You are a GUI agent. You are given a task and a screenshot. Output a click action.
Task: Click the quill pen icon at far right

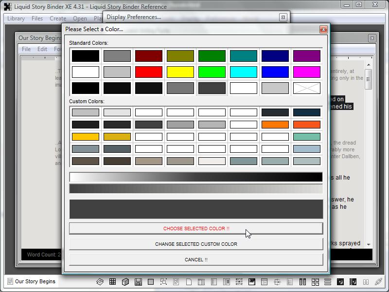pos(378,282)
